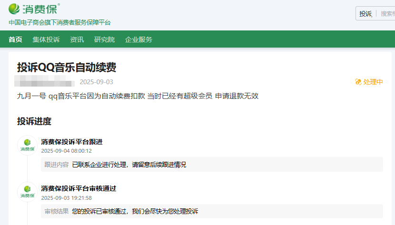Click the avatar beside 消费保投诉平台跟进
395x225 pixels.
27,145
